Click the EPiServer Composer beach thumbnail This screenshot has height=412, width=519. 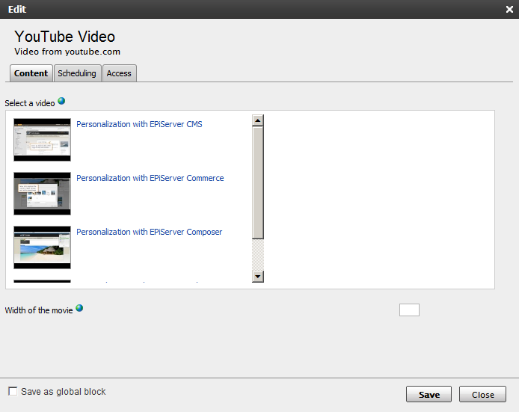coord(42,247)
